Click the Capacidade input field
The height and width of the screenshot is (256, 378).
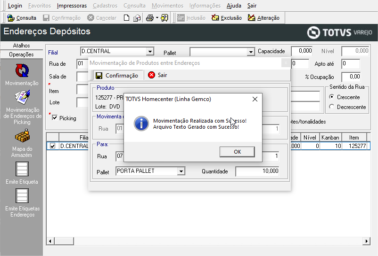tap(302, 51)
